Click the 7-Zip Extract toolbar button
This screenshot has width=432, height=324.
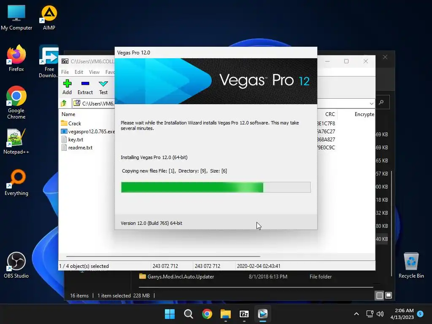coord(85,87)
